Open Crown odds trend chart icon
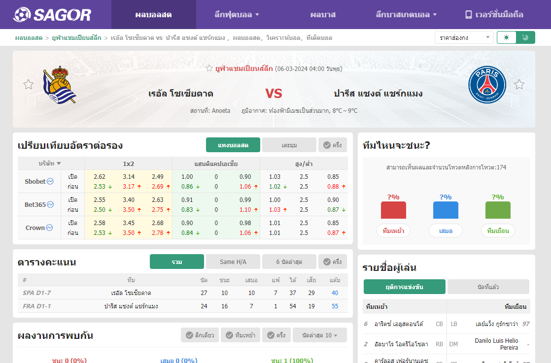551x363 pixels. click(x=50, y=228)
